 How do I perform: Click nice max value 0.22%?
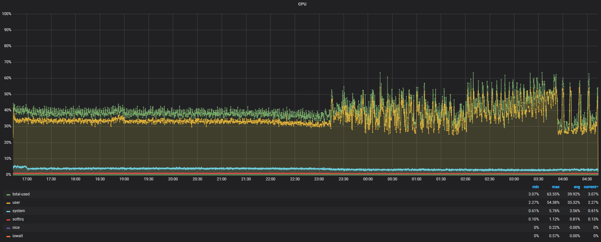(x=554, y=228)
